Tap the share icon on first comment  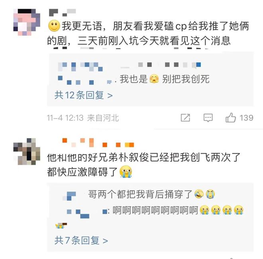point(185,118)
